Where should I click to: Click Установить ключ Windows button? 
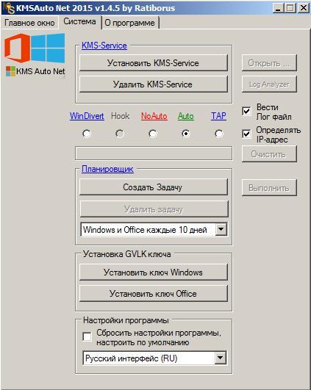point(154,272)
